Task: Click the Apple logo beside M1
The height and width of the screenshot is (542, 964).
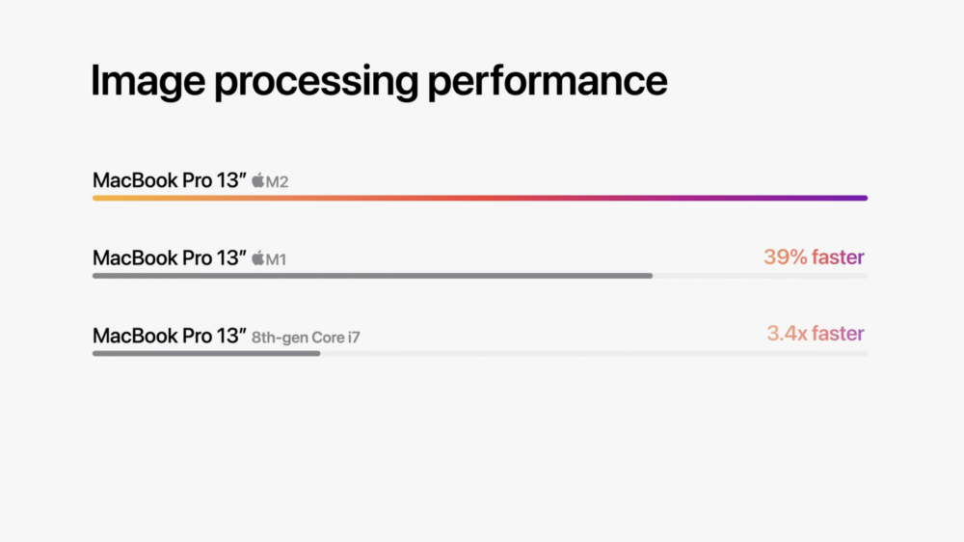Action: [257, 258]
